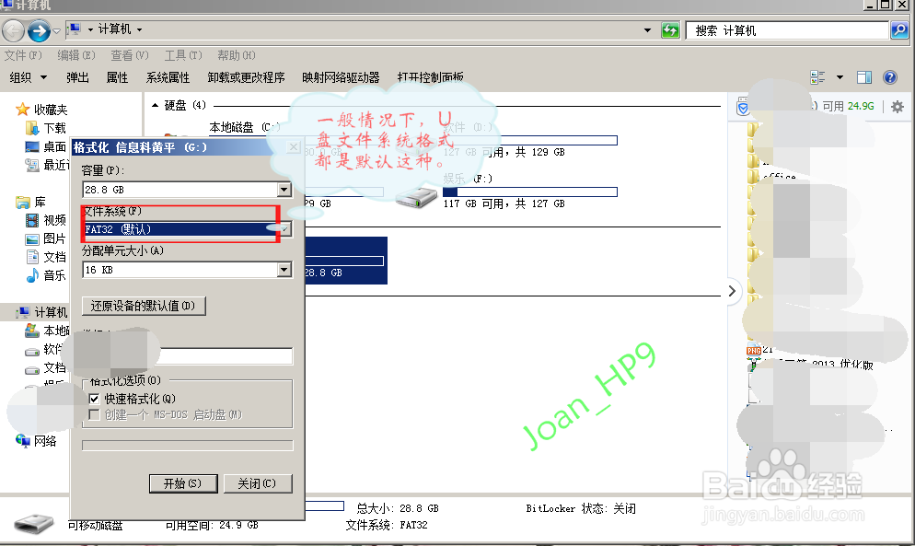915x546 pixels.
Task: Click 卸载或更改程序 toolbar button
Action: [x=247, y=77]
